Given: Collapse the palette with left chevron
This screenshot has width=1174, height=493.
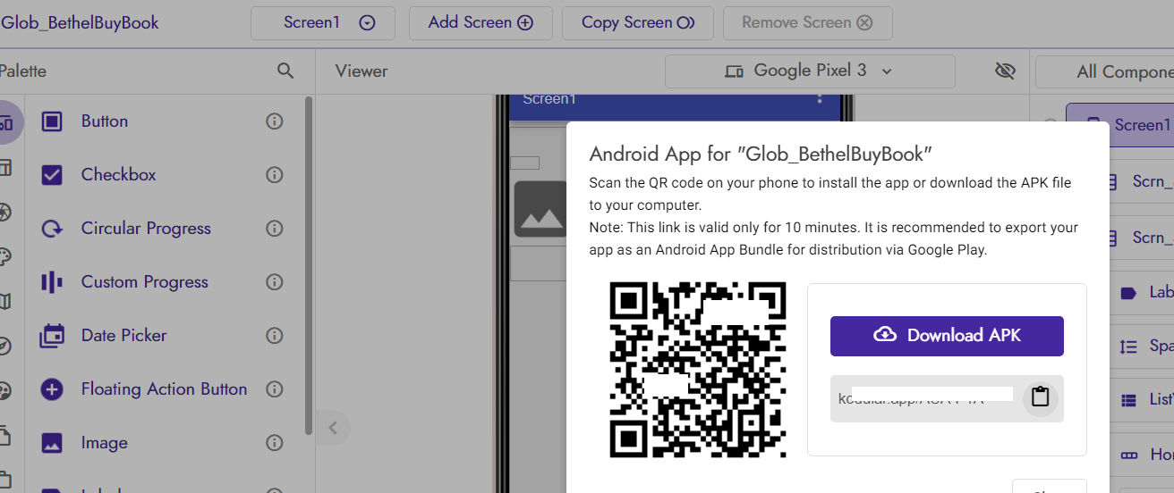Looking at the screenshot, I should pos(333,428).
